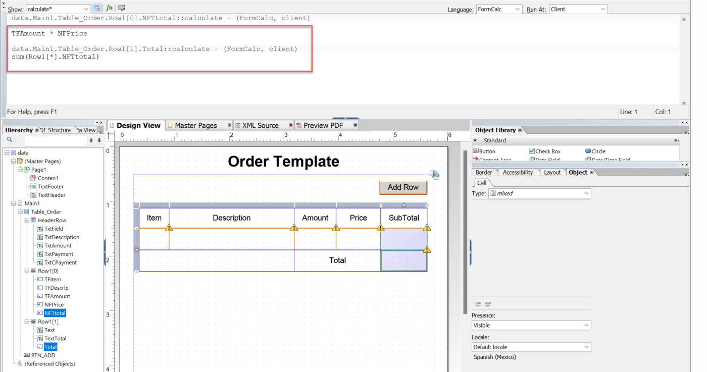Collapse the Table_Order node
The height and width of the screenshot is (372, 707).
20,212
